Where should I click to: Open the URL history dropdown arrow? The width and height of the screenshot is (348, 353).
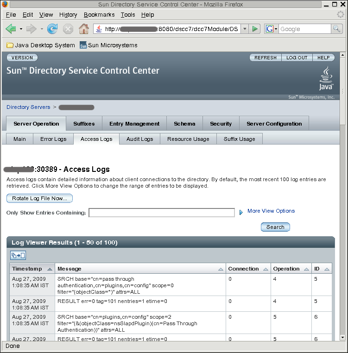(245, 29)
